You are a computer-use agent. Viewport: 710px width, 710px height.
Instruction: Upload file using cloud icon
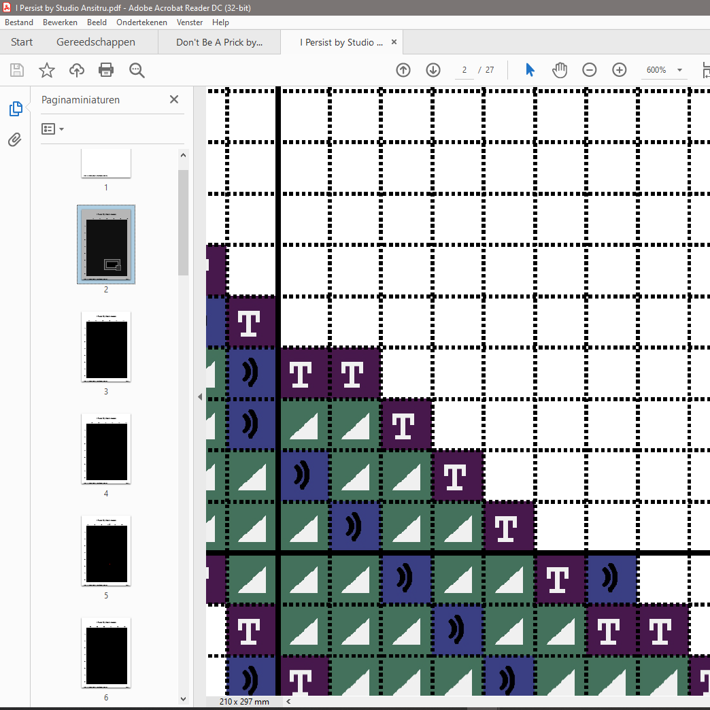77,70
